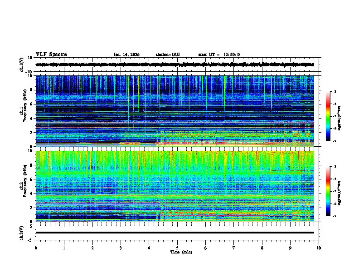
Task: Click the time axis tick label '7'
Action: (x=233, y=248)
